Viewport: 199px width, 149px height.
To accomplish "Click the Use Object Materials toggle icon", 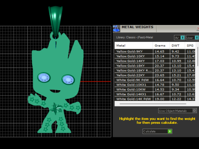I will 194,111.
